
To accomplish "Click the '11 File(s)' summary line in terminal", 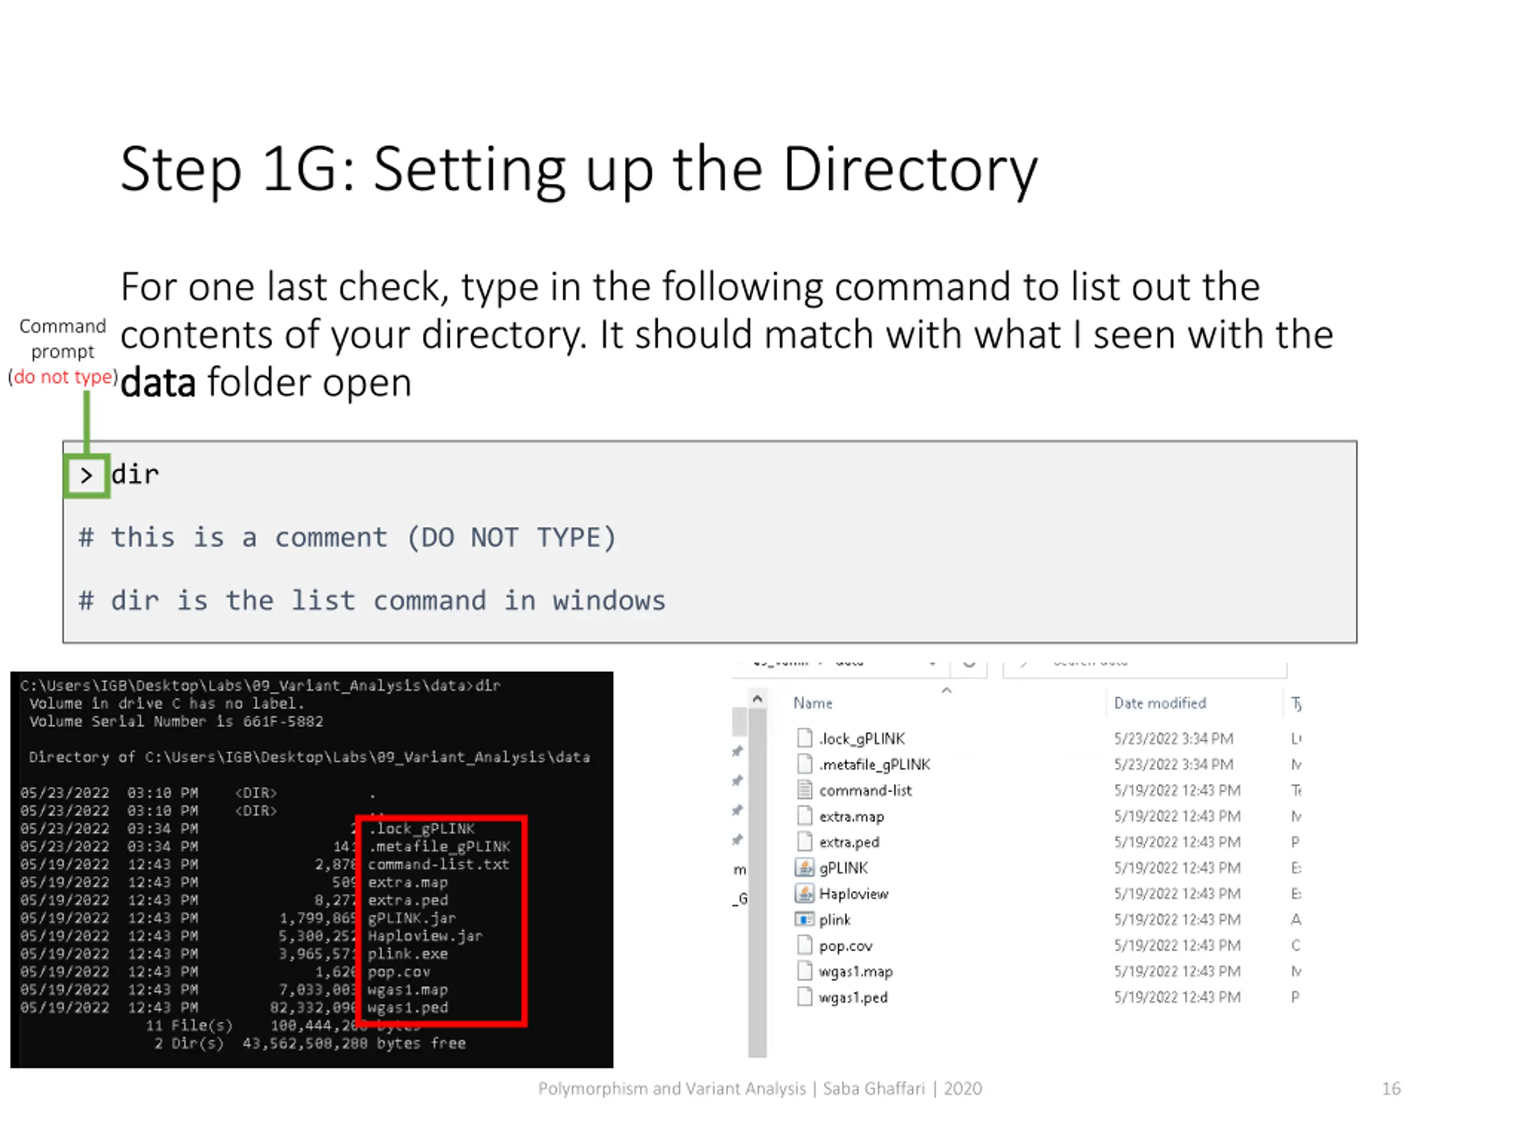I will (283, 1025).
